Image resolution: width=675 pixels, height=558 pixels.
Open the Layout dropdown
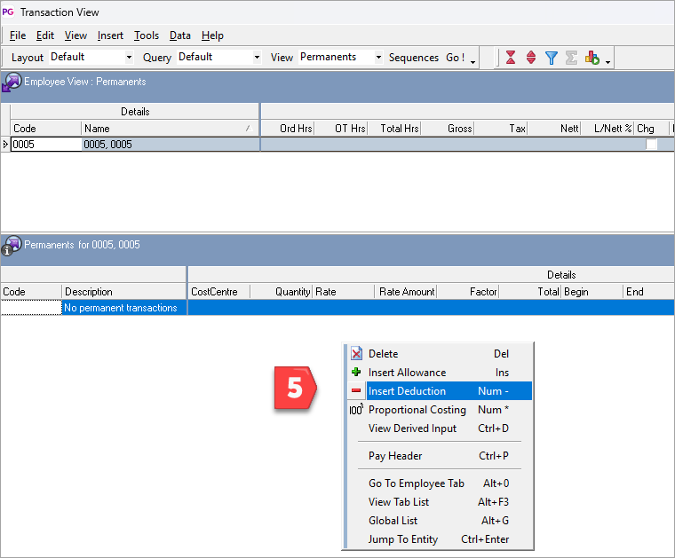point(129,58)
